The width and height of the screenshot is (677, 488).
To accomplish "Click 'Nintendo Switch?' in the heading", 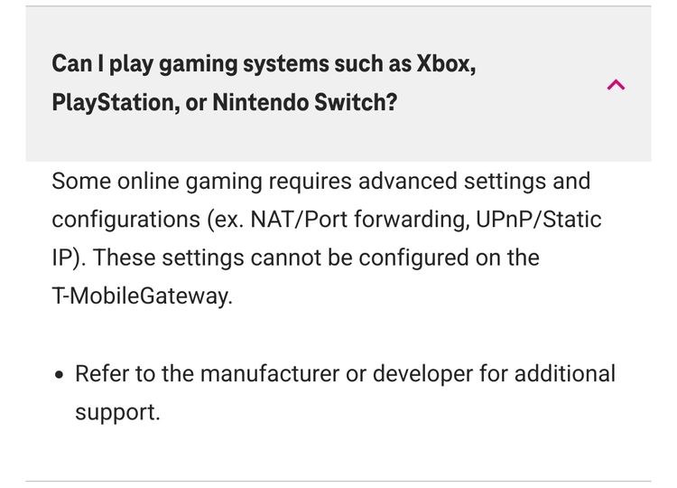I will point(304,102).
